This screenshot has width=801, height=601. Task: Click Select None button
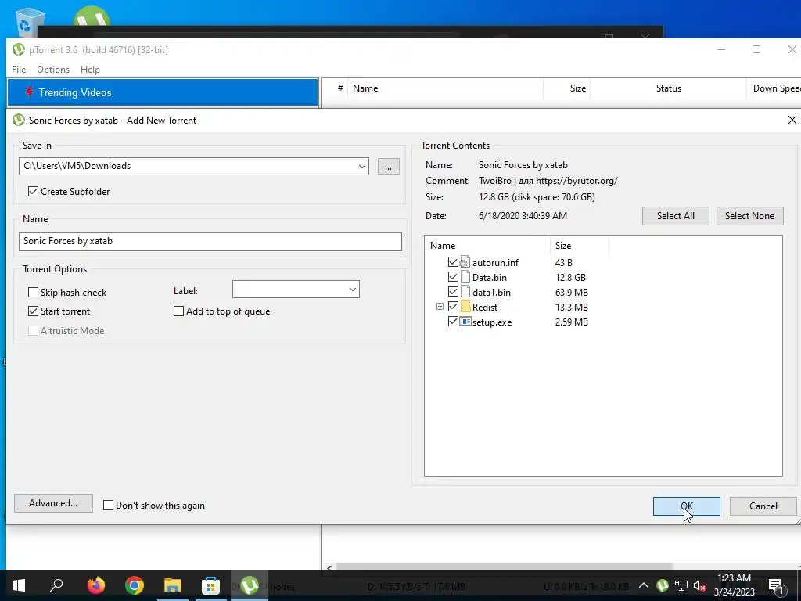pos(750,216)
